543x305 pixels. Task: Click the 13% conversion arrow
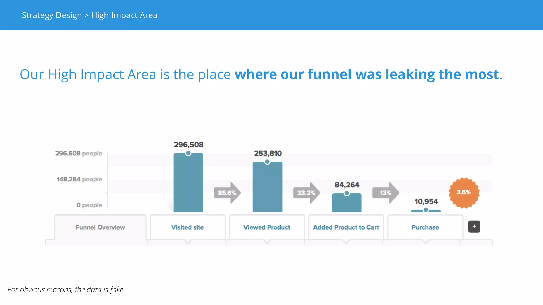pyautogui.click(x=385, y=193)
